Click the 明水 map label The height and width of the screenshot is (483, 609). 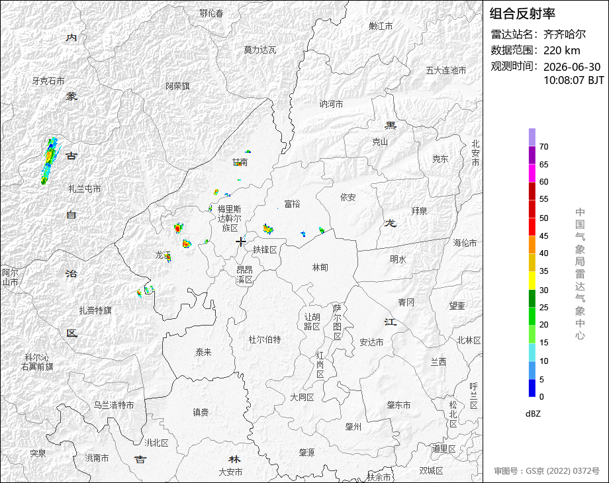point(398,259)
